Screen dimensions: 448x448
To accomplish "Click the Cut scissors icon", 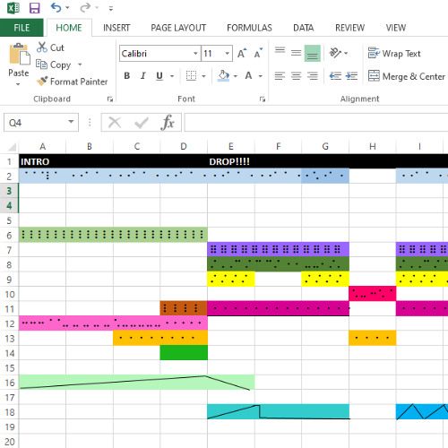I will point(42,47).
